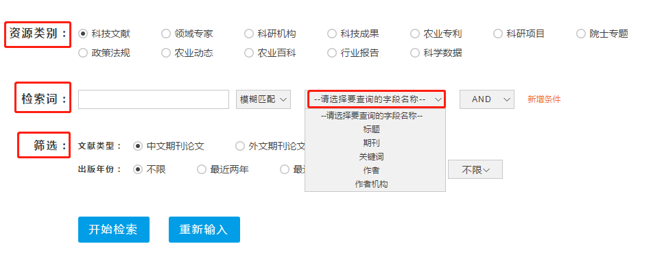Open the 模糊匹配 match mode dropdown
The height and width of the screenshot is (268, 651).
(263, 99)
